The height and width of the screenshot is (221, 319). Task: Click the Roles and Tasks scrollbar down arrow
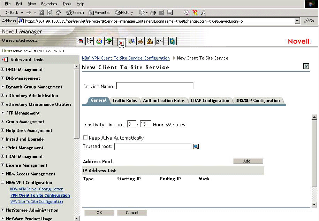pos(76,219)
